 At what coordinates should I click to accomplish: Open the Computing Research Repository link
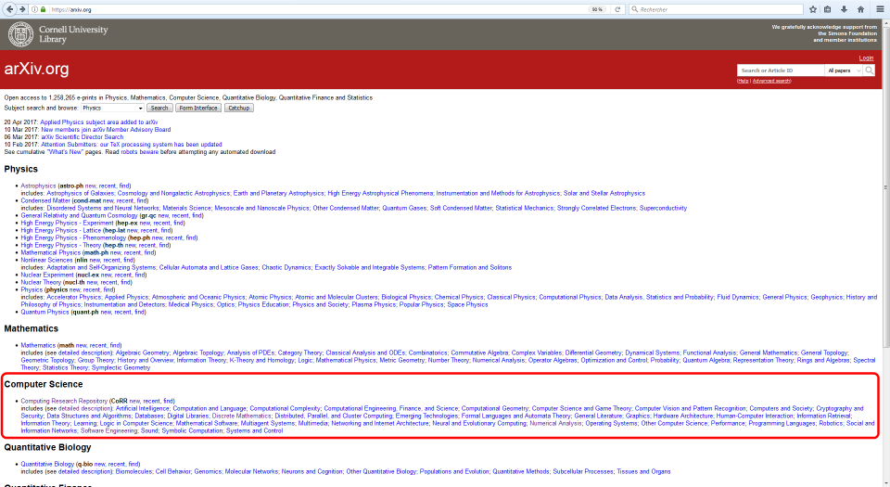(64, 401)
